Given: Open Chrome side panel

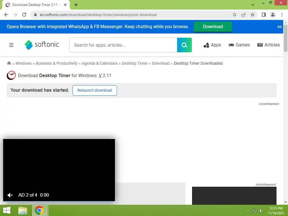Looking at the screenshot, I should [264, 15].
